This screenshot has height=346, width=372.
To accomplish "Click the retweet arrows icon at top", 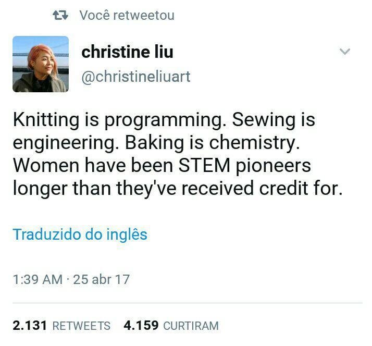I will (x=60, y=15).
